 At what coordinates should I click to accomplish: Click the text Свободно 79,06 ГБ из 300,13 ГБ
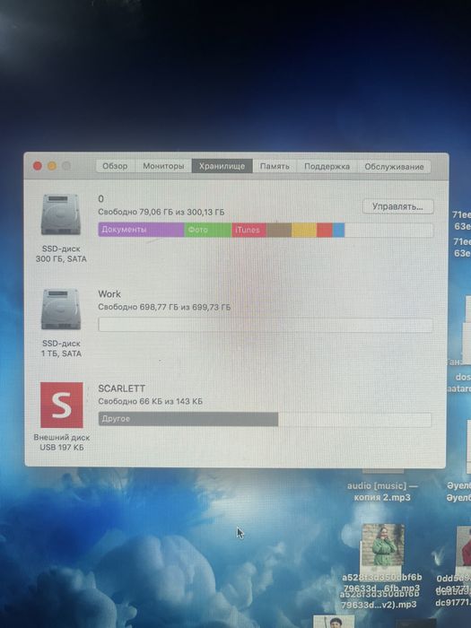tap(161, 212)
